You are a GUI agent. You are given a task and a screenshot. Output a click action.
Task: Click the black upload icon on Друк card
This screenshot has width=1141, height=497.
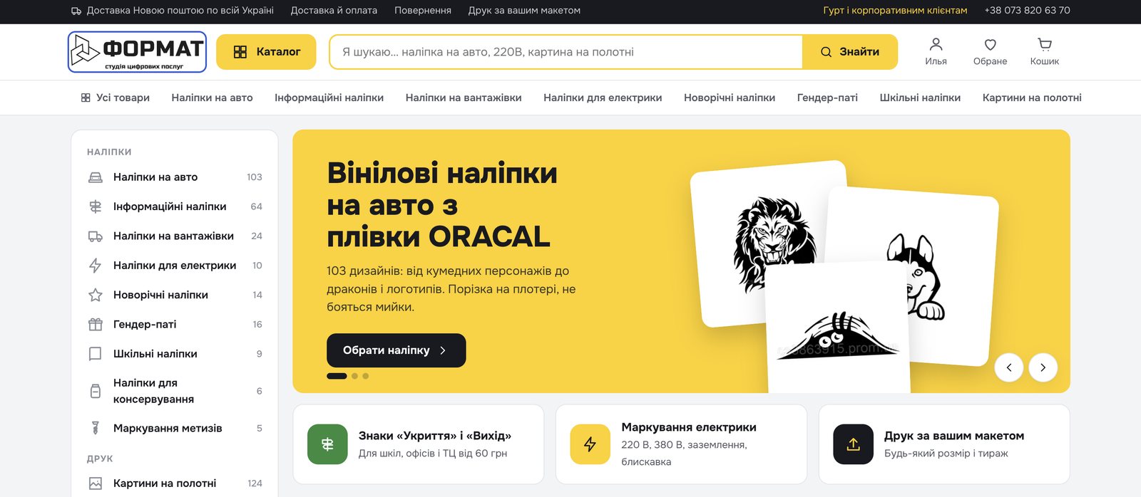tap(854, 444)
